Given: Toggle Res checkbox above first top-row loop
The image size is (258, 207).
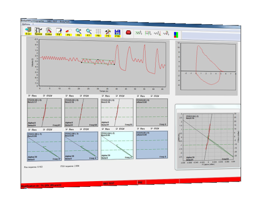Looking at the screenshot, I should point(29,96).
